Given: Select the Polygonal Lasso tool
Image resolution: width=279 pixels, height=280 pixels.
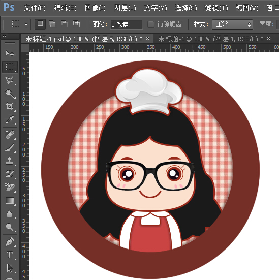Looking at the screenshot, I should tap(10, 80).
